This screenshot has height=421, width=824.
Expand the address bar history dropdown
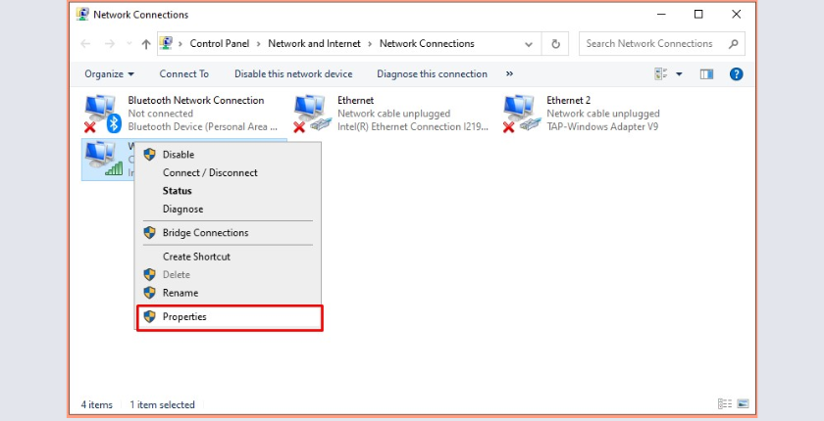pos(529,44)
